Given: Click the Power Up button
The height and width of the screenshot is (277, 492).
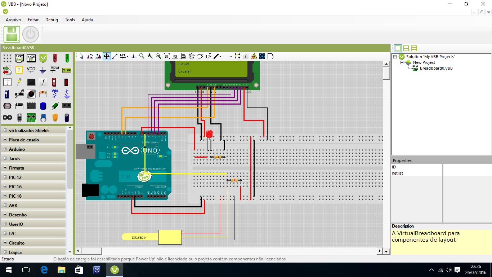Looking at the screenshot, I should click(31, 34).
